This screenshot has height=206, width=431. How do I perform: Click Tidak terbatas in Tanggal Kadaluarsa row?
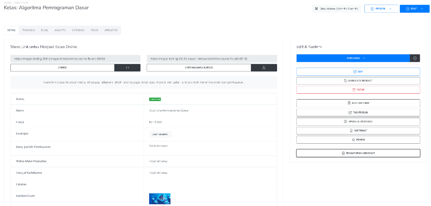(158, 173)
